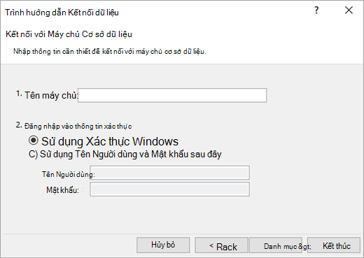Click the Tên máy chủ input field
The image size is (364, 258).
click(172, 95)
